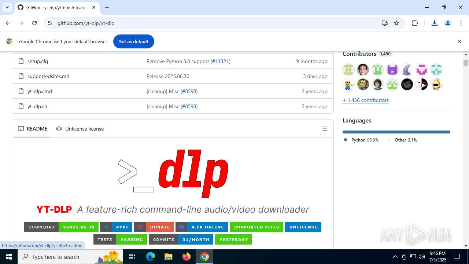Show hidden system tray icons
Screen dimensions: 469x264
point(395,257)
